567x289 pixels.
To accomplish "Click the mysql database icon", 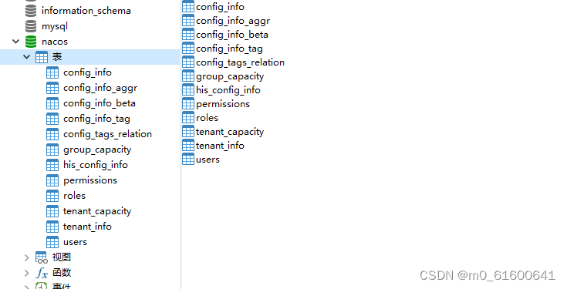I will (31, 26).
